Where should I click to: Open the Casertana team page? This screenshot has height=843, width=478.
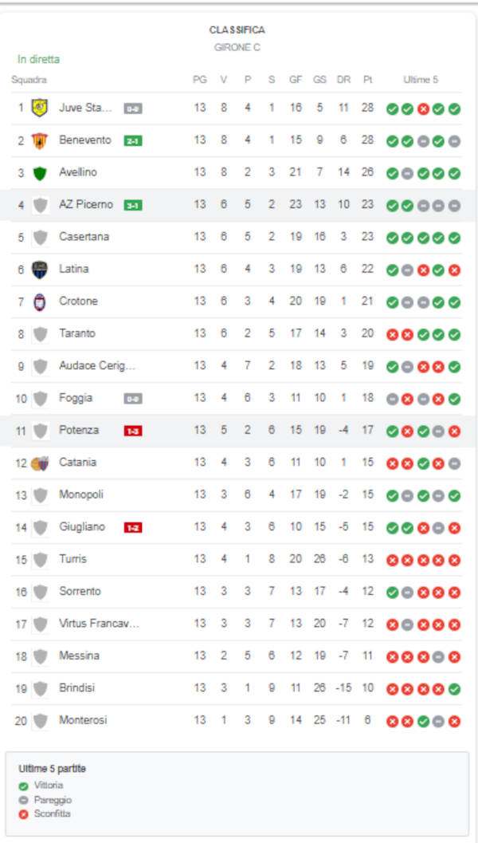click(x=84, y=237)
